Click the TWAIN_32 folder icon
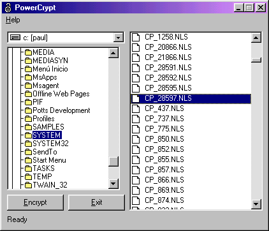The height and width of the screenshot is (231, 269). coord(28,185)
